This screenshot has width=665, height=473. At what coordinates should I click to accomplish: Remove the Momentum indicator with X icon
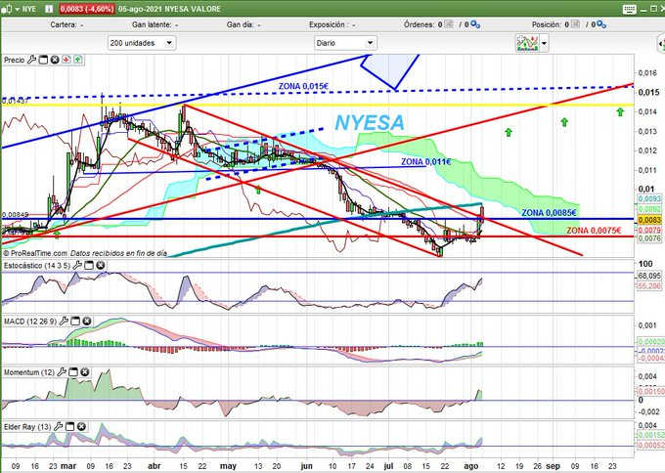click(x=84, y=372)
